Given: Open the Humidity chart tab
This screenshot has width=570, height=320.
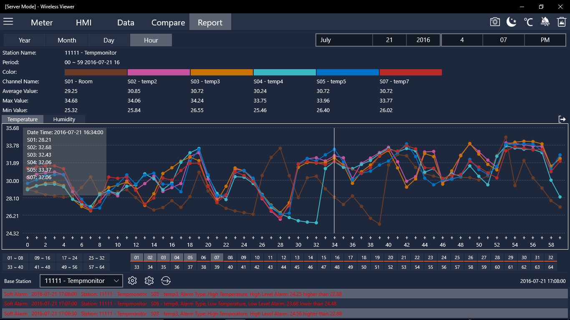Looking at the screenshot, I should click(64, 119).
